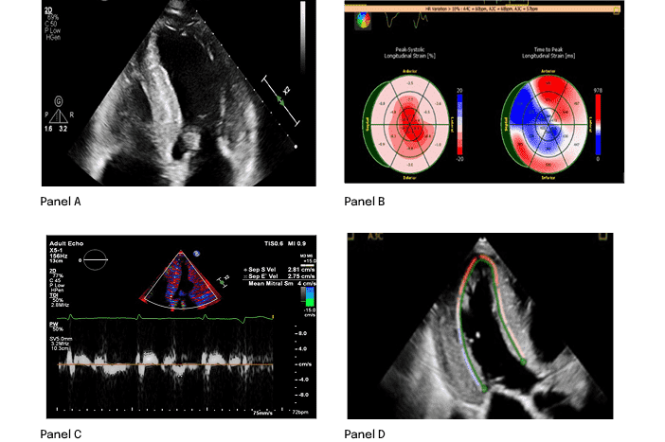The image size is (665, 442).
Task: Click the multicolor segment wheel icon in Panel B
Action: point(363,21)
